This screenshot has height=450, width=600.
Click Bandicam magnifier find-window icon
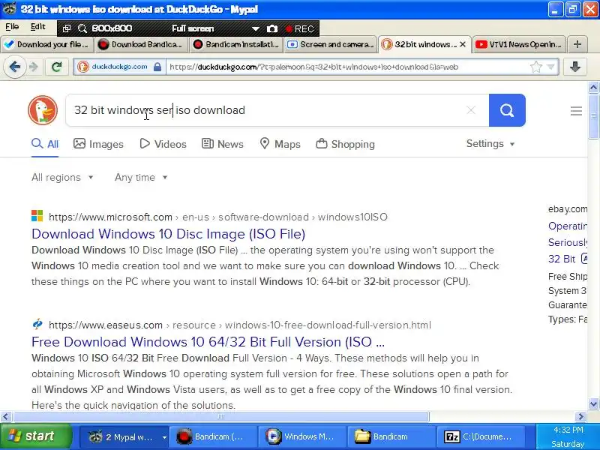point(82,28)
